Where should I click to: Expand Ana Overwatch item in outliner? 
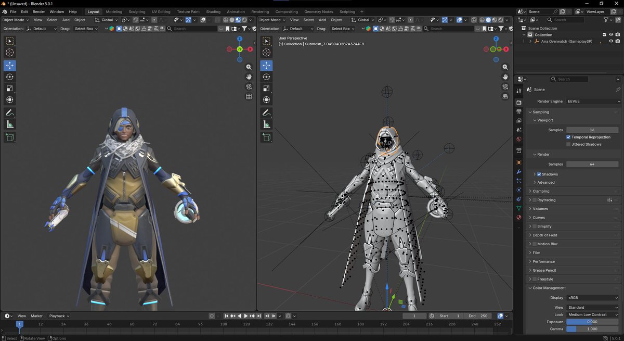(530, 41)
